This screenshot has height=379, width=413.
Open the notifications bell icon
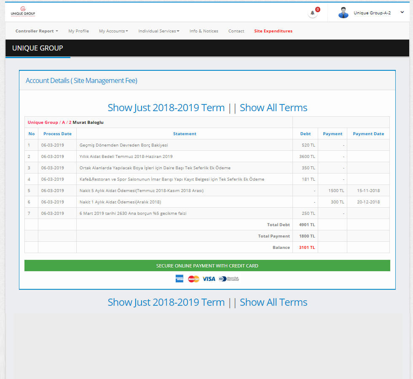[x=312, y=13]
